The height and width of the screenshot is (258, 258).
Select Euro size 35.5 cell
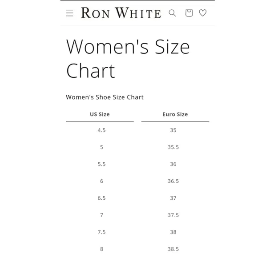tap(173, 147)
